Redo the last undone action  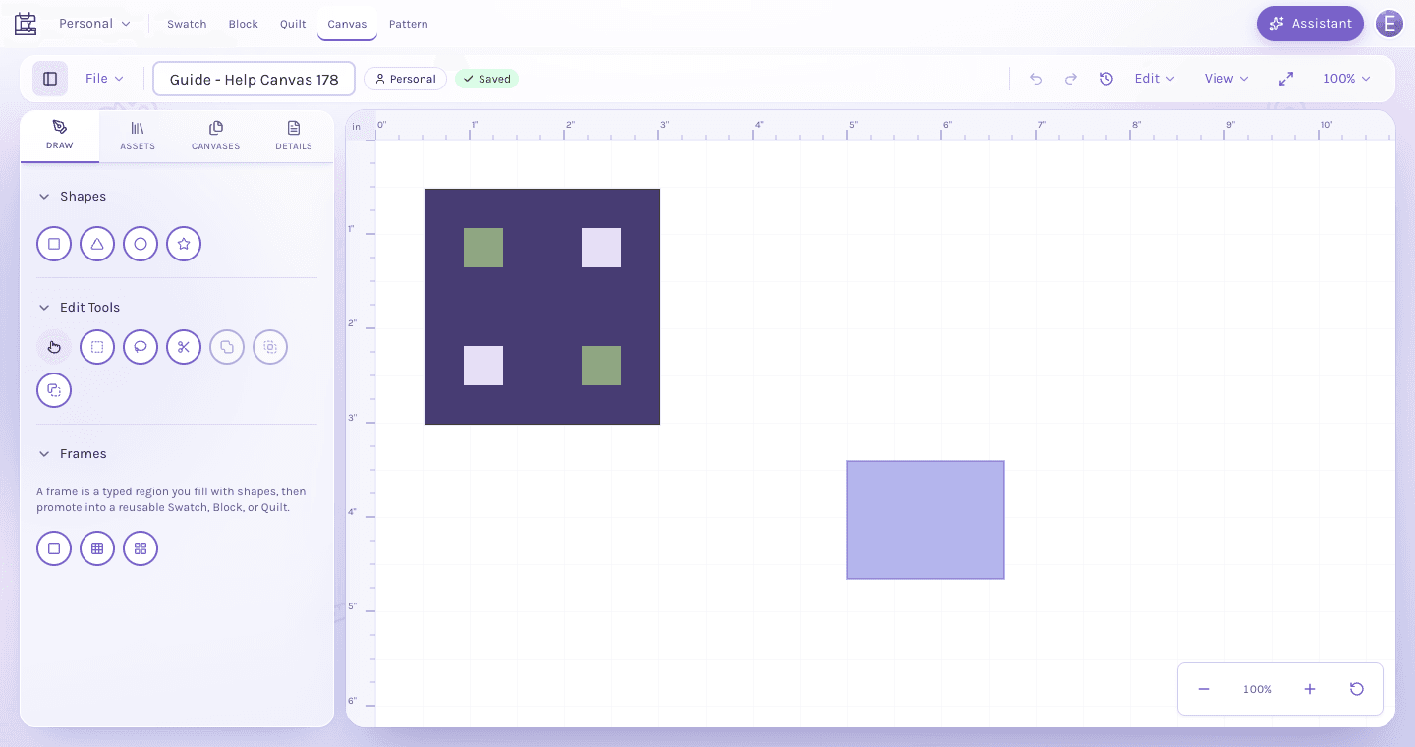pos(1071,79)
